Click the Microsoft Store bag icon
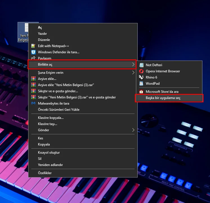Viewport: 210px width, 203px height. (x=141, y=92)
